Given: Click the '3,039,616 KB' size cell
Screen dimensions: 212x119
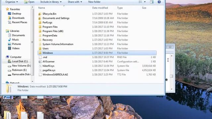Looking at the screenshot, I should click(x=149, y=66).
